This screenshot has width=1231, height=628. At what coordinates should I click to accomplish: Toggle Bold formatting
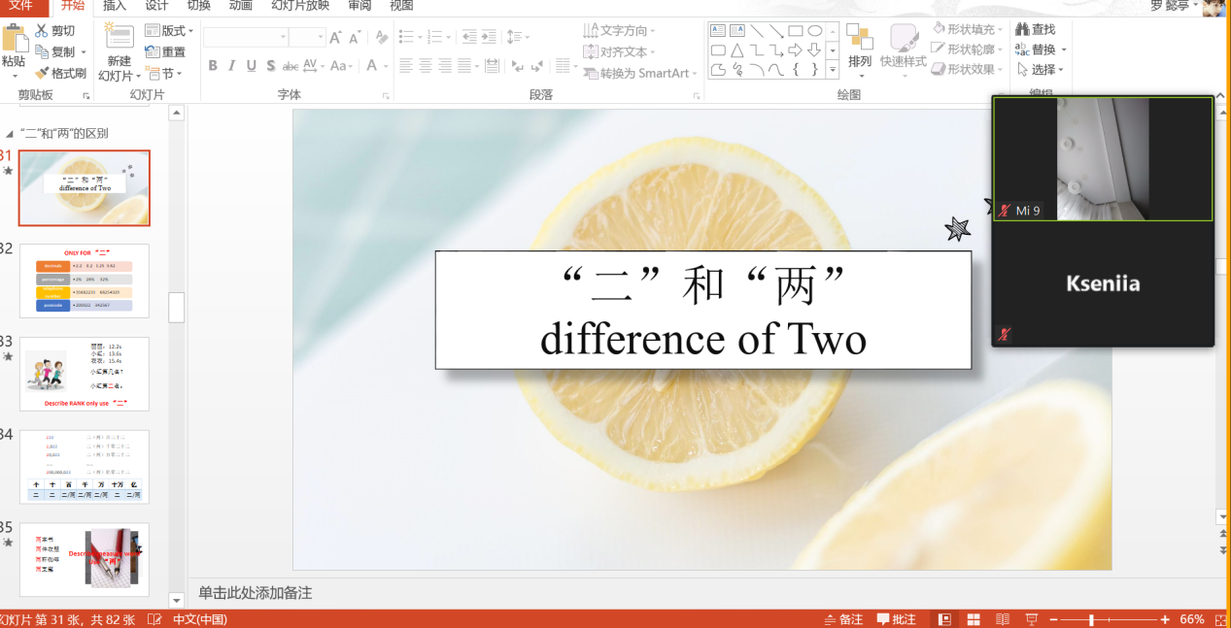tap(213, 66)
